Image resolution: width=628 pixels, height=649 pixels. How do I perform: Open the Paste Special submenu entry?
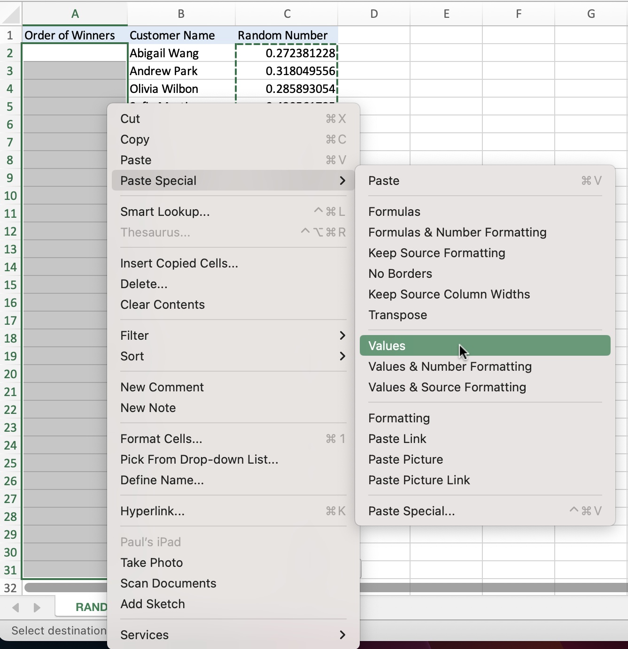tap(233, 181)
